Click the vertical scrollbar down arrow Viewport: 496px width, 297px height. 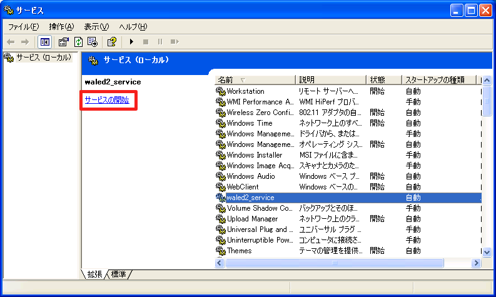point(487,253)
